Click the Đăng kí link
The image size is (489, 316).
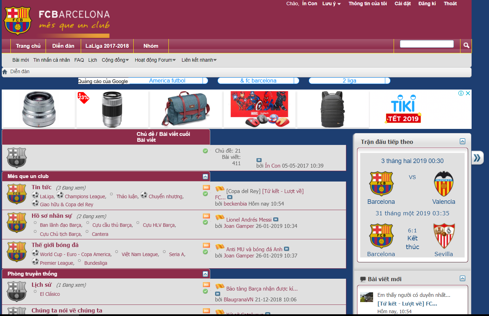click(427, 3)
